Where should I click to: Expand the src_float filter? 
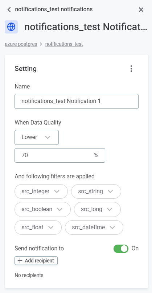pos(38,227)
